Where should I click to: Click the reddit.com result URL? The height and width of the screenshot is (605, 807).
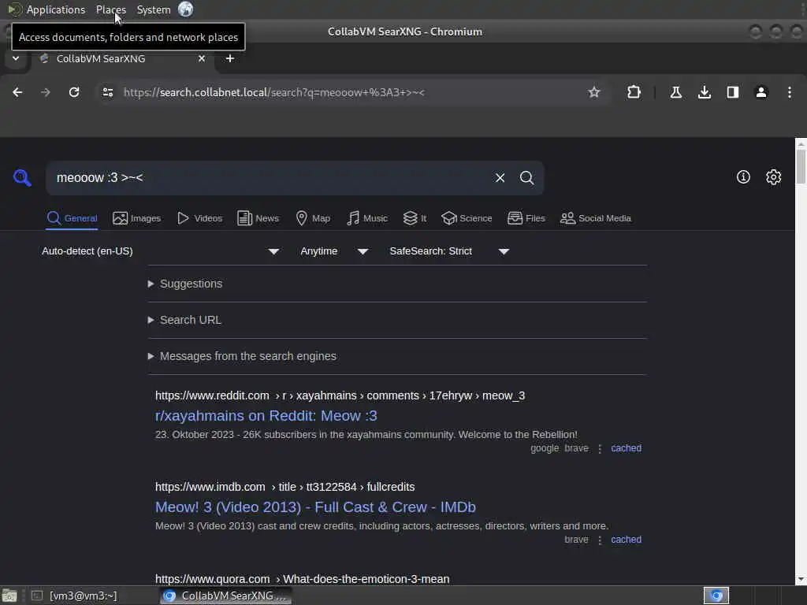click(340, 395)
